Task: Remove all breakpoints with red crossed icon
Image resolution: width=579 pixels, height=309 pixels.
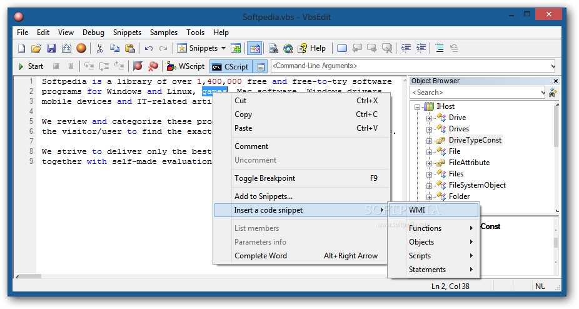Action: click(153, 66)
